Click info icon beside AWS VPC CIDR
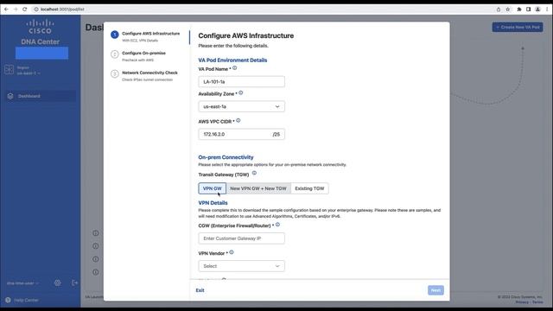 [238, 121]
